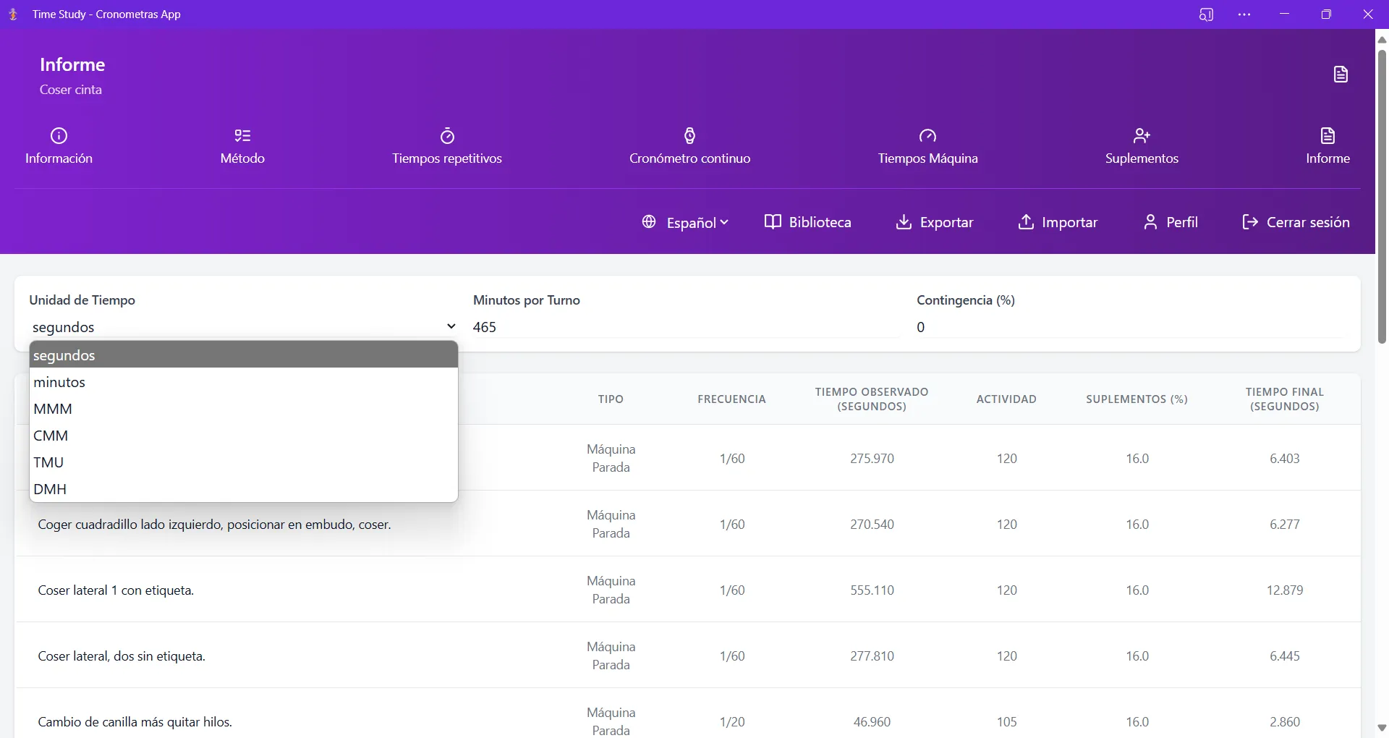Open Tiempos repetitivos stopwatch icon
Screen dimensions: 1389x738
tap(447, 135)
